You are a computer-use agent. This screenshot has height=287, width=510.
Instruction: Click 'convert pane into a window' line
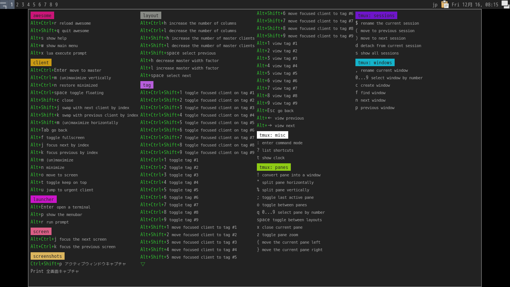(x=289, y=175)
